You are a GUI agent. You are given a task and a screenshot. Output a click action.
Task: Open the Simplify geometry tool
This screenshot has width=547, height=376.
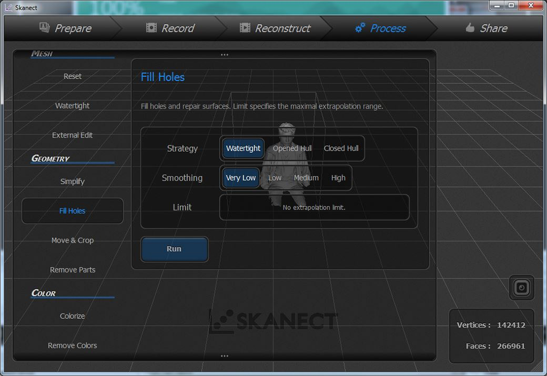[x=72, y=182]
